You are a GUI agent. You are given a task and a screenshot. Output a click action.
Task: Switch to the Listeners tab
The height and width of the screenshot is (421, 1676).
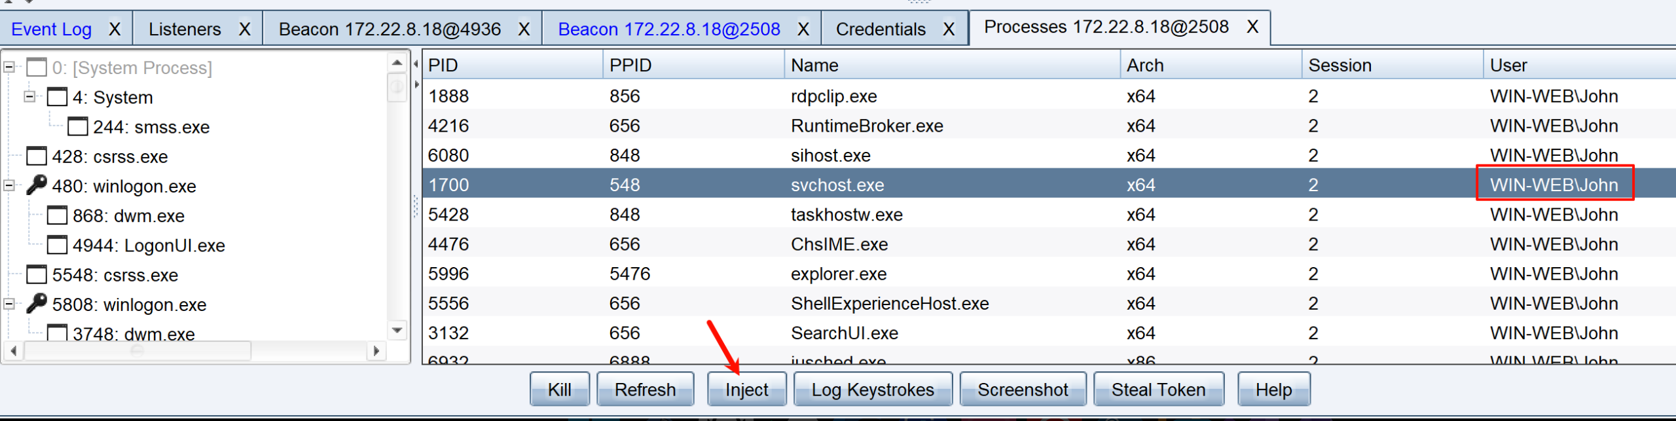click(x=185, y=29)
